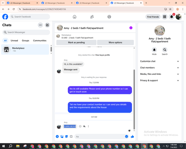
Task: Send a thumbs-up like
Action: pos(132,137)
